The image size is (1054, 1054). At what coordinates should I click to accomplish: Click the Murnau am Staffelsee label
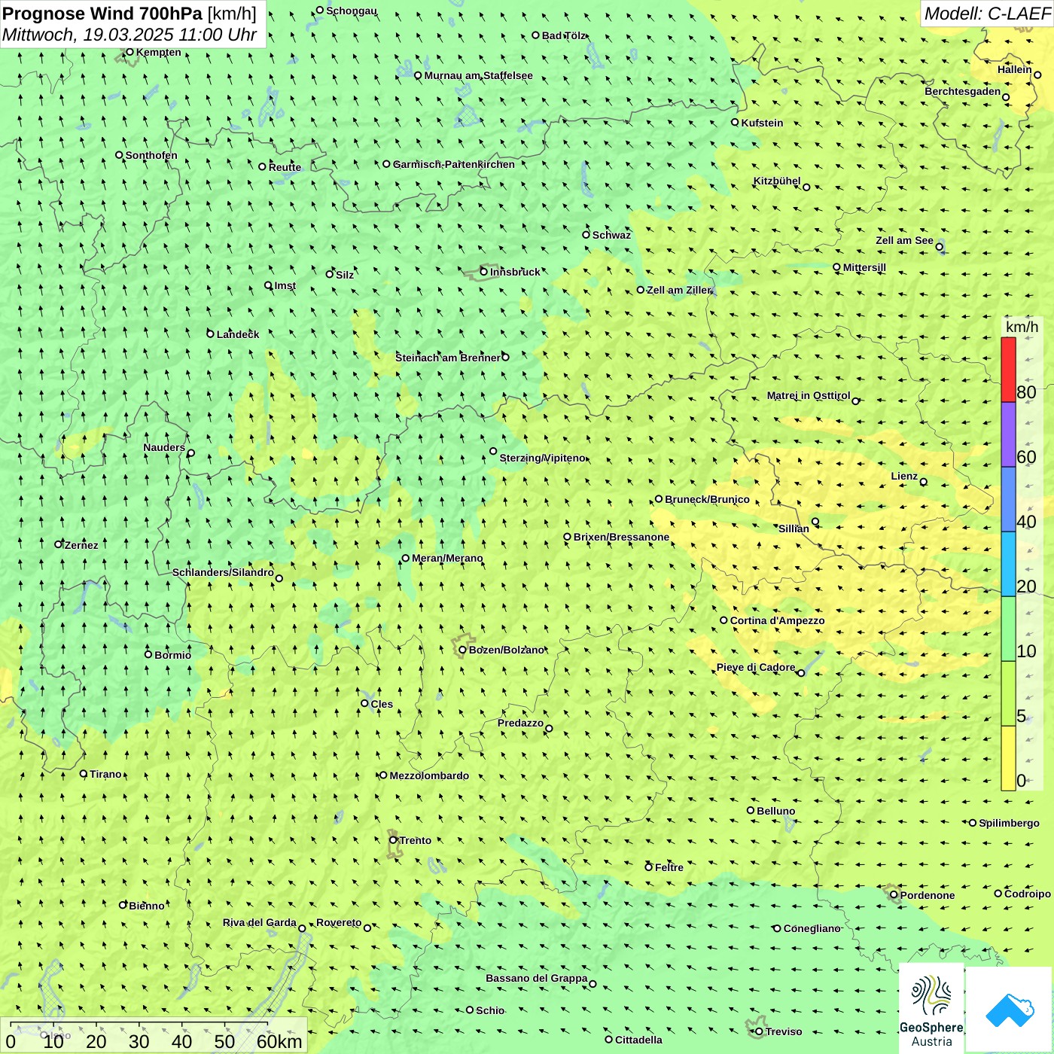pos(478,75)
